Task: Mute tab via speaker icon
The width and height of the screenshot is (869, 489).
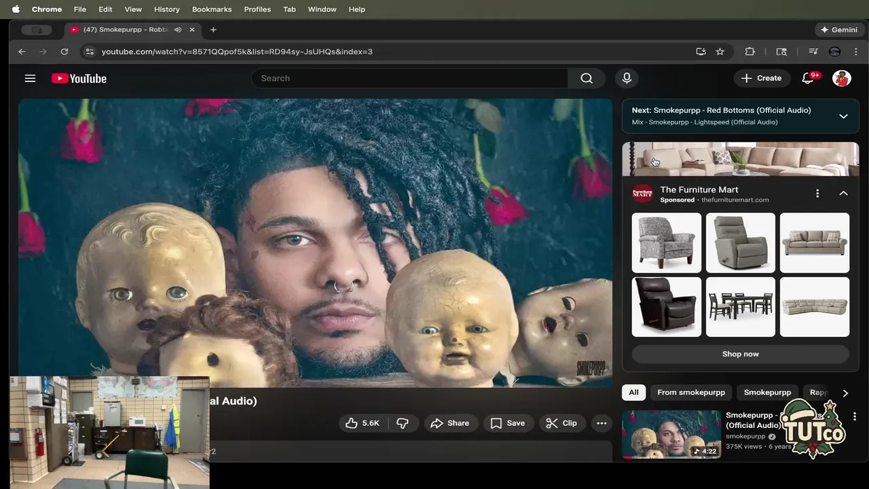Action: [178, 30]
